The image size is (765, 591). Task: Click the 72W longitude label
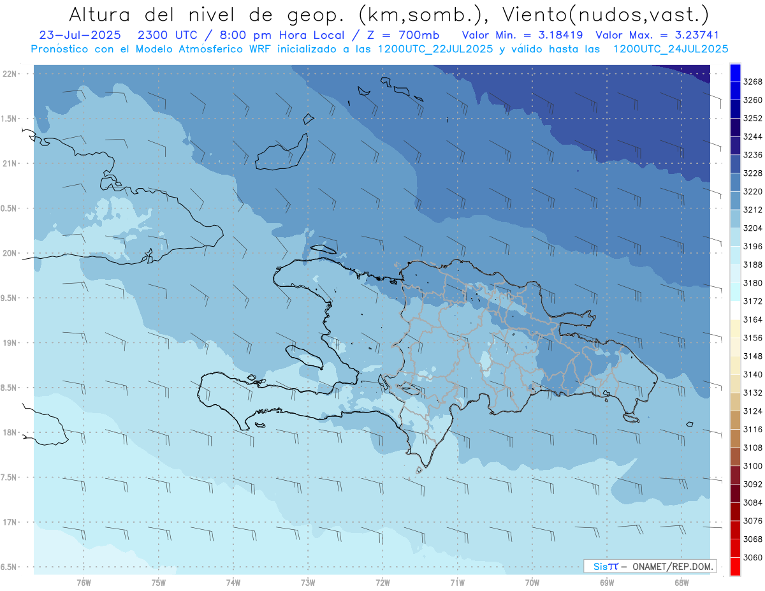pyautogui.click(x=382, y=583)
